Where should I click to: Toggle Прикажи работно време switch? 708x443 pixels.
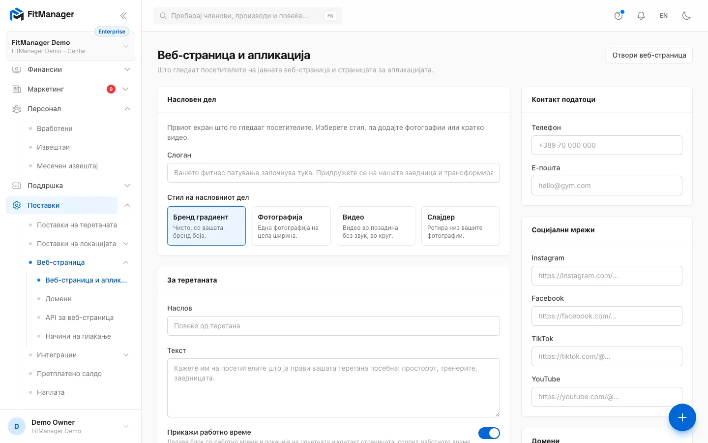[x=489, y=433]
